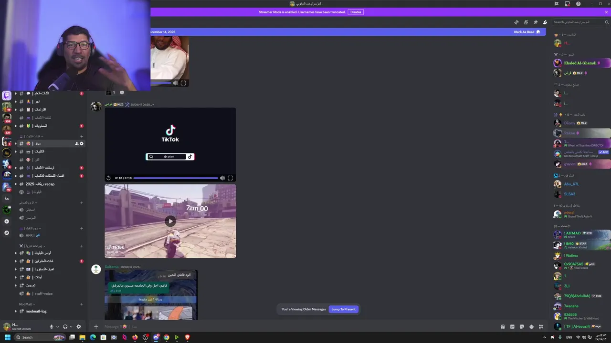The width and height of the screenshot is (611, 343).
Task: Open the Soltansx chat screenshot image
Action: coord(151,295)
